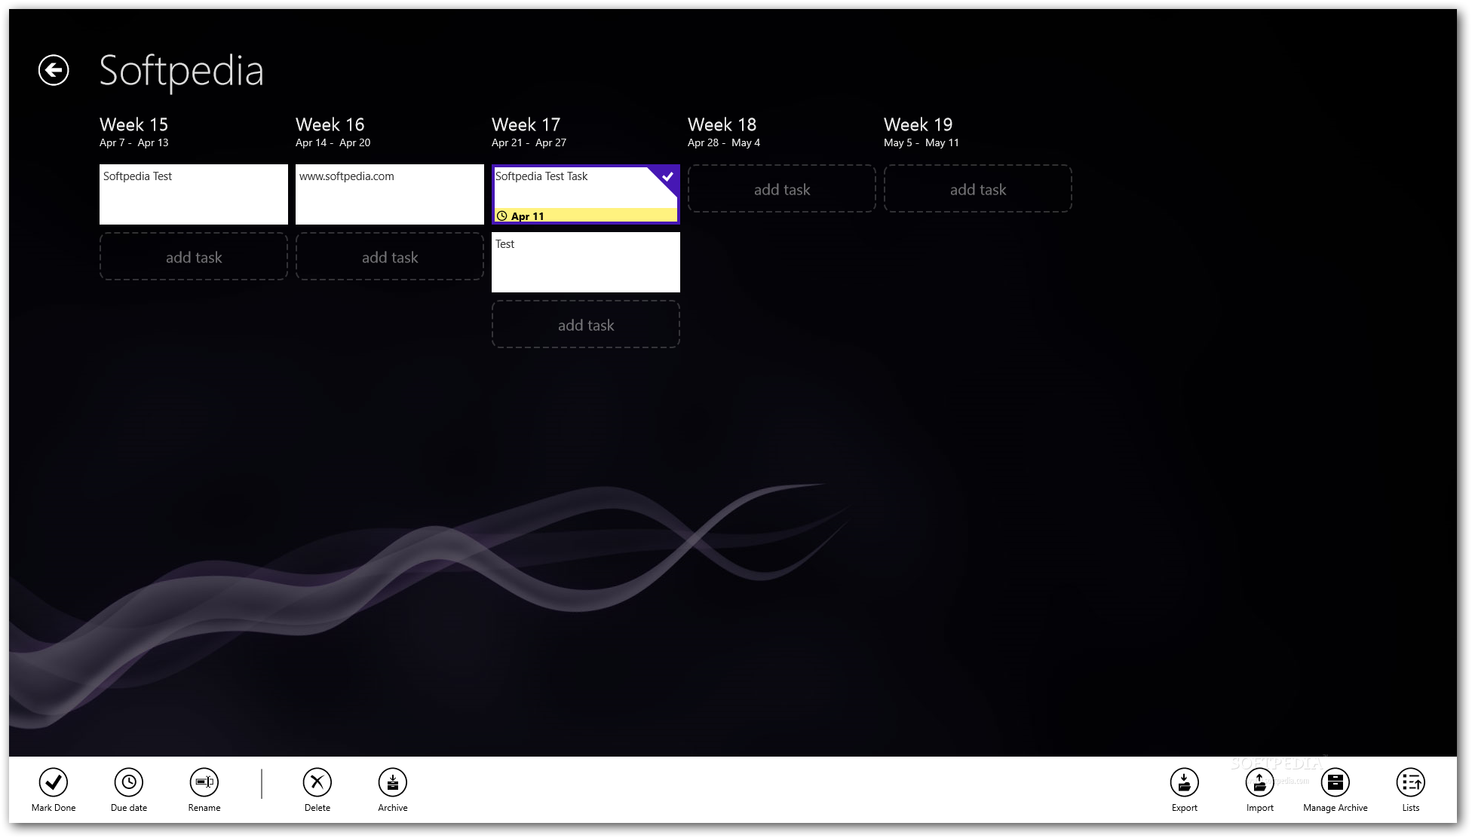Click the Apr 11 due date label
This screenshot has height=838, width=1472.
click(x=527, y=216)
